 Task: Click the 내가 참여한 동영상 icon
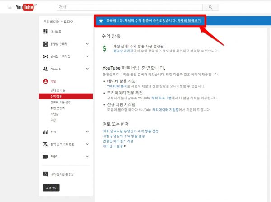tap(46, 174)
